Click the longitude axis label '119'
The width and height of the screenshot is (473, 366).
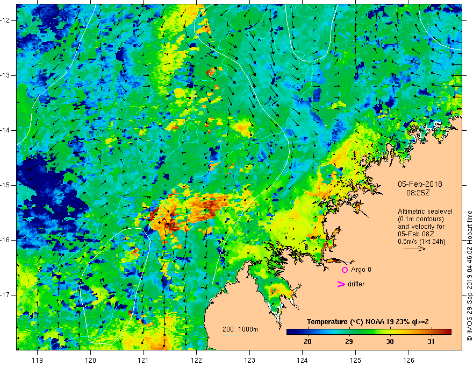(38, 360)
